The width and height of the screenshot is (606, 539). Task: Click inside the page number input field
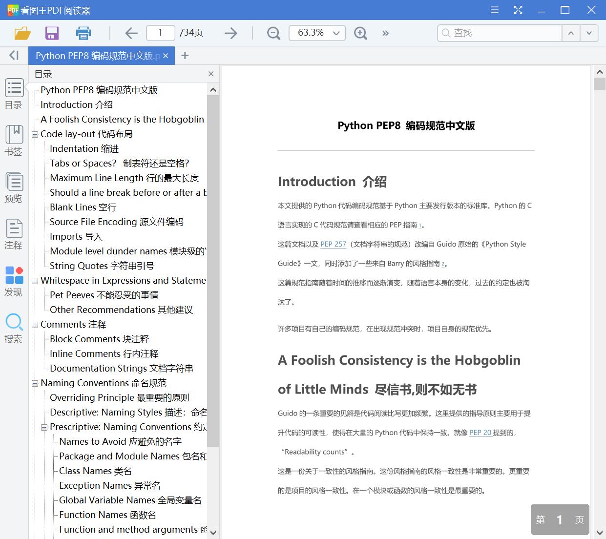click(160, 33)
